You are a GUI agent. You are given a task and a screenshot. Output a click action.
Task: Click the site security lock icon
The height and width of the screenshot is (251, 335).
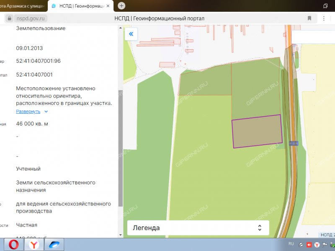point(9,18)
